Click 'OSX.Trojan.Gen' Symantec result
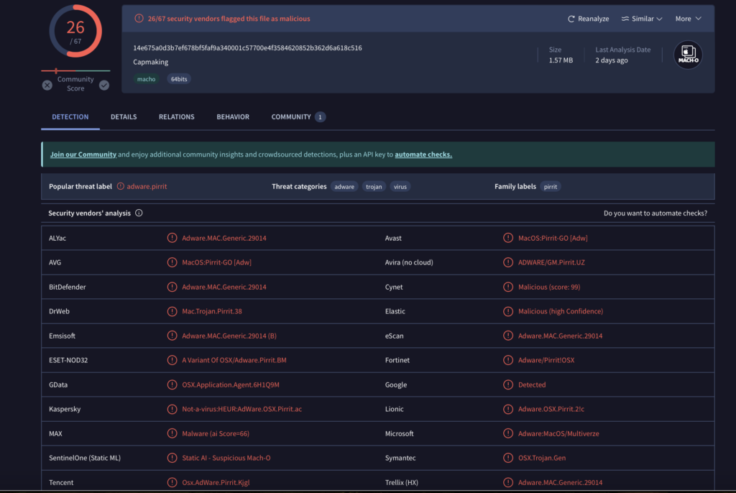736x493 pixels. pyautogui.click(x=542, y=458)
